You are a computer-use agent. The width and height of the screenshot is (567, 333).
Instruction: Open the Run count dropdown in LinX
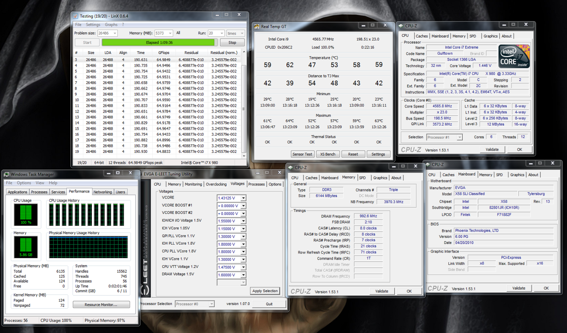(222, 33)
